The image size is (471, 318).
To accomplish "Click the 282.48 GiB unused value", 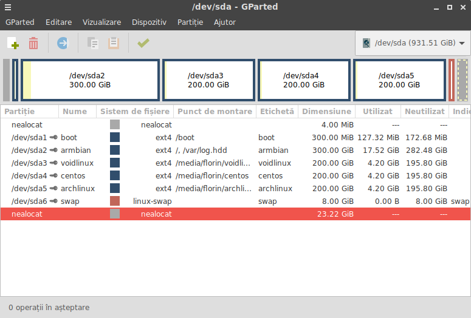I will (x=427, y=150).
